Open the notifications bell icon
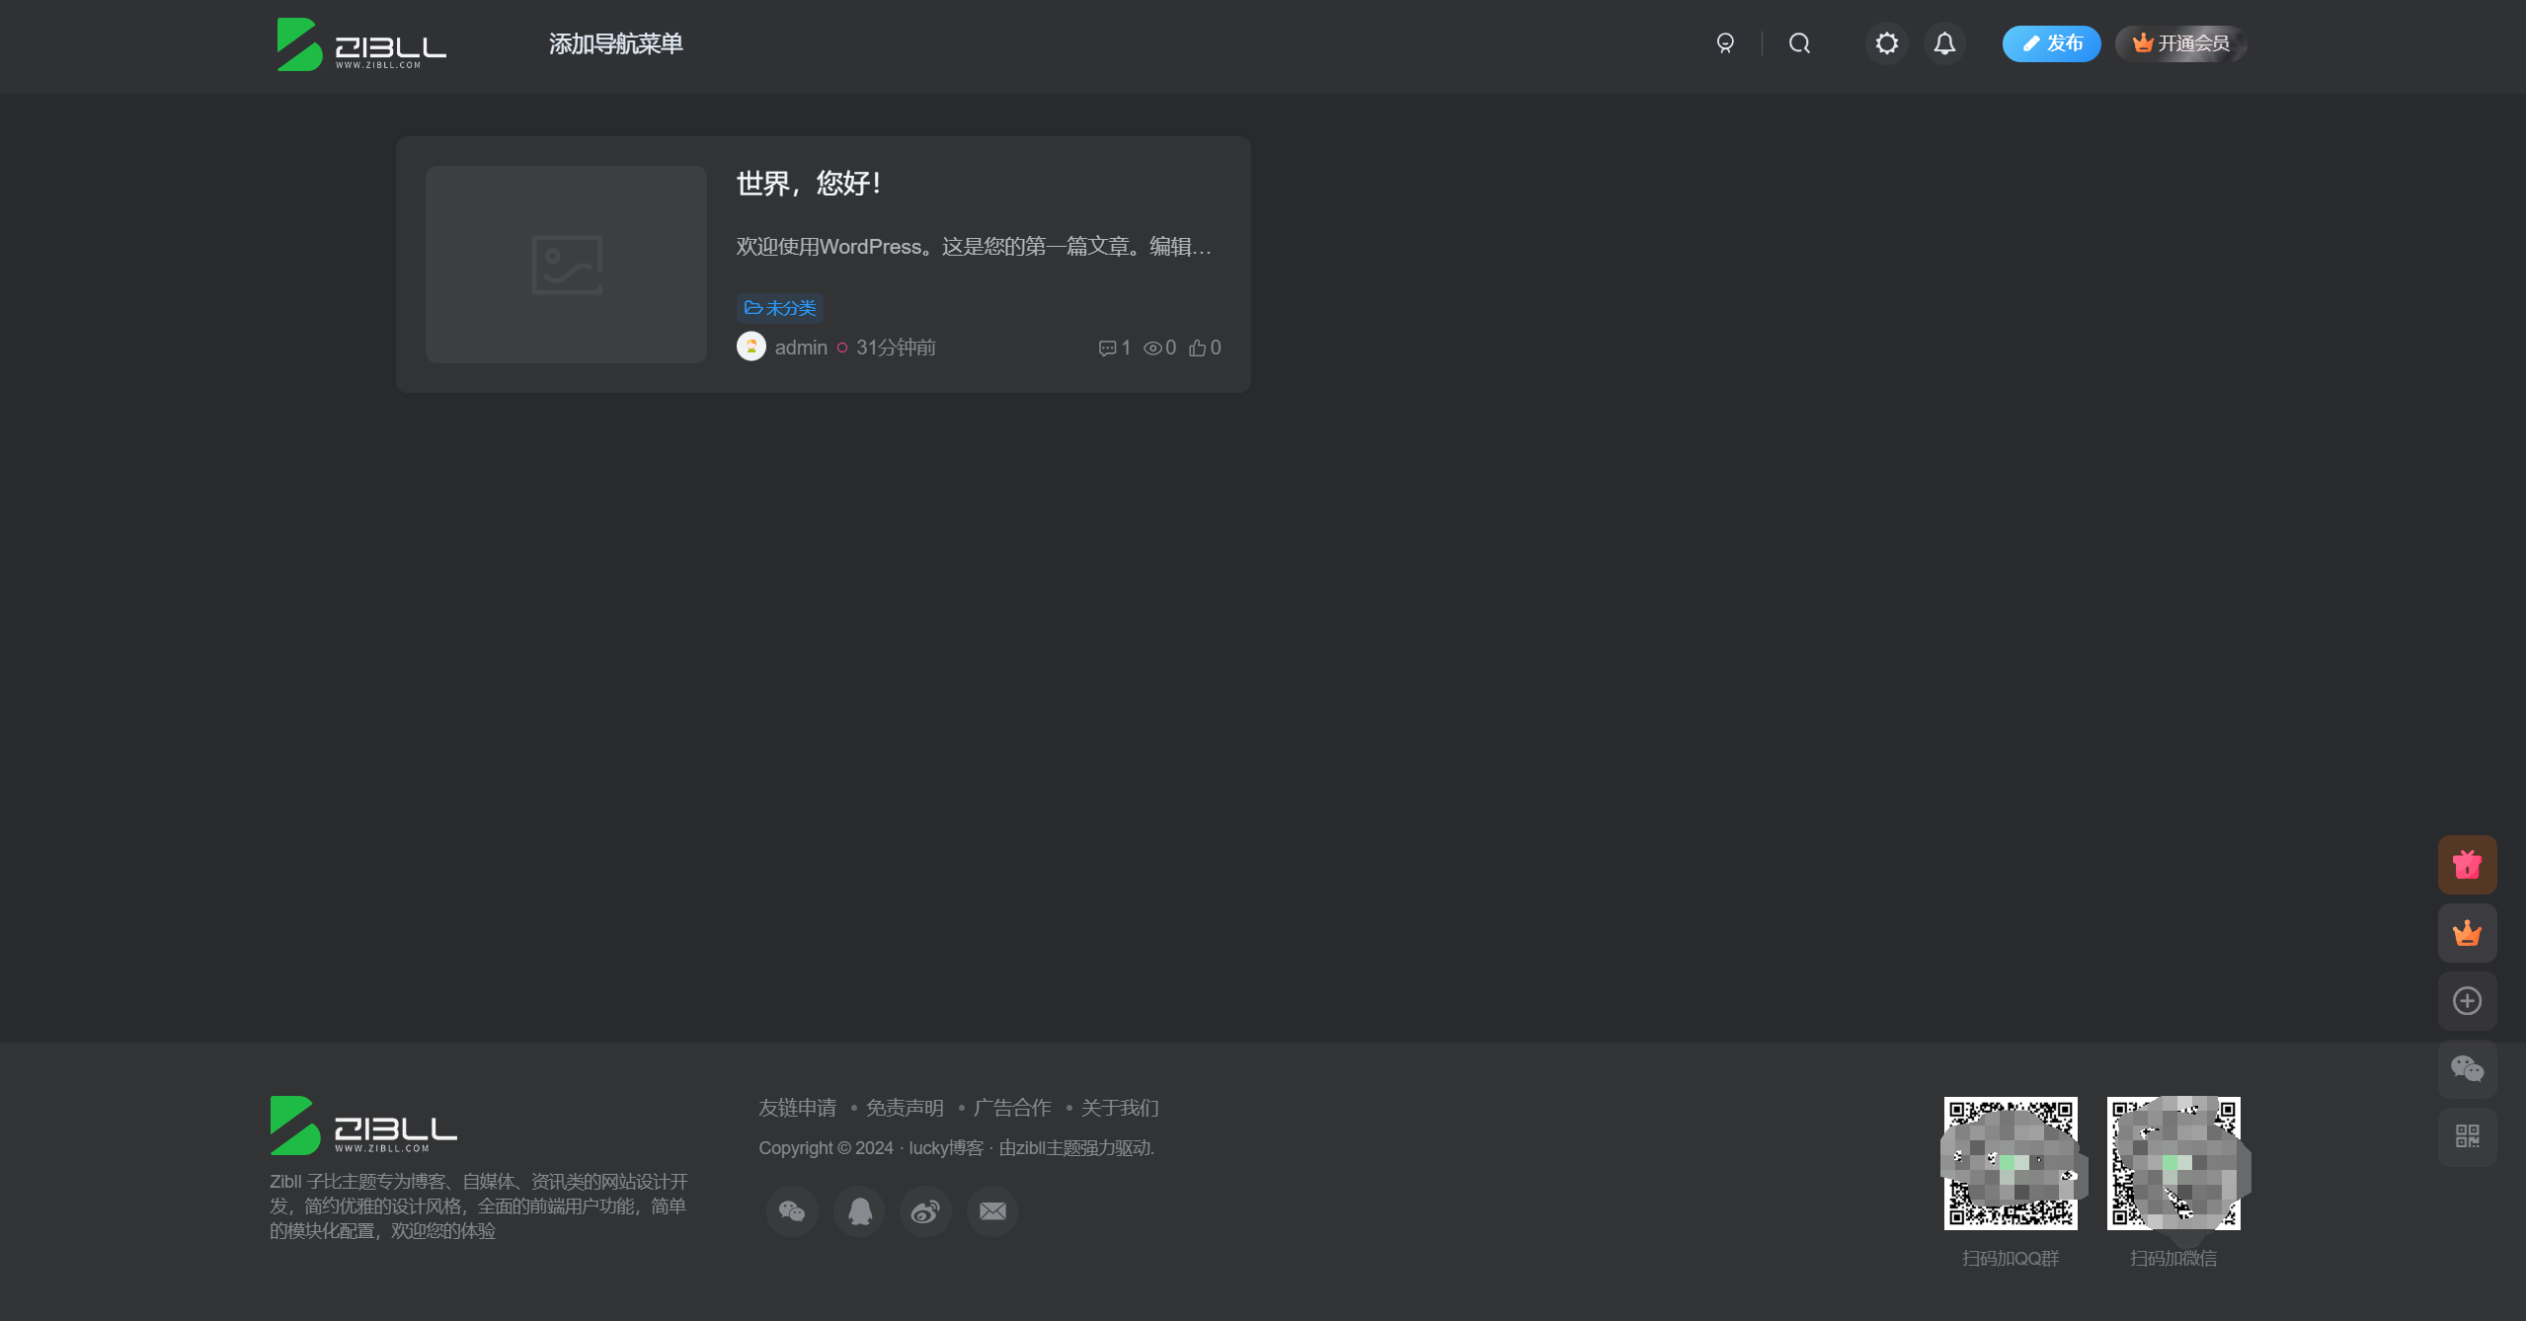This screenshot has width=2526, height=1321. [1943, 43]
